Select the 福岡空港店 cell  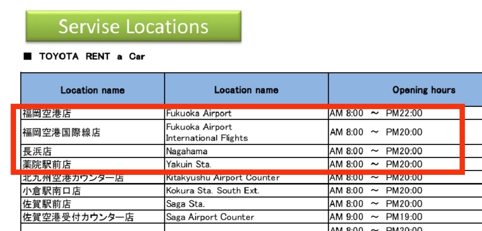click(x=46, y=113)
